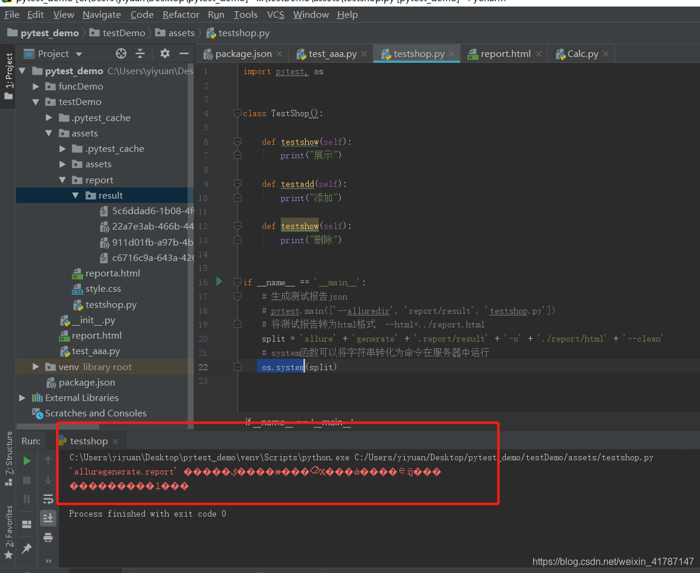Open the Run menu
Screen dimensions: 700x573
[216, 15]
